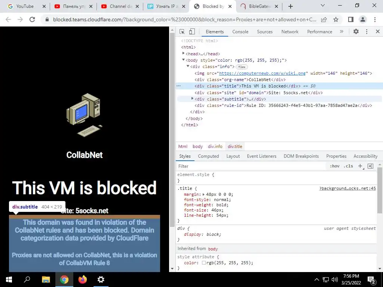The width and height of the screenshot is (383, 287).
Task: Focus the styles Filter field
Action: pos(252,166)
